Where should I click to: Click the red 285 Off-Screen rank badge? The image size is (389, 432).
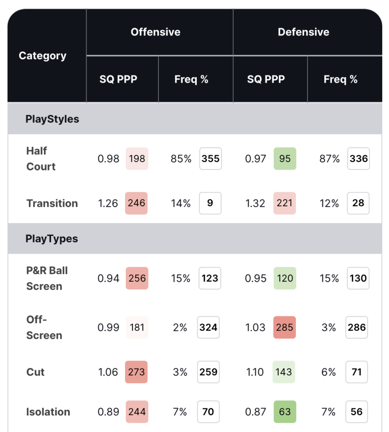point(285,327)
